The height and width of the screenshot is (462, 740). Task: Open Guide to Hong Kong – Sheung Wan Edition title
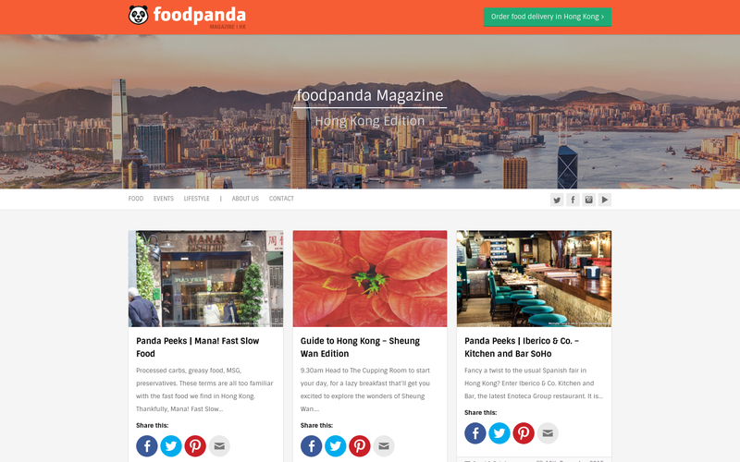[x=360, y=347]
